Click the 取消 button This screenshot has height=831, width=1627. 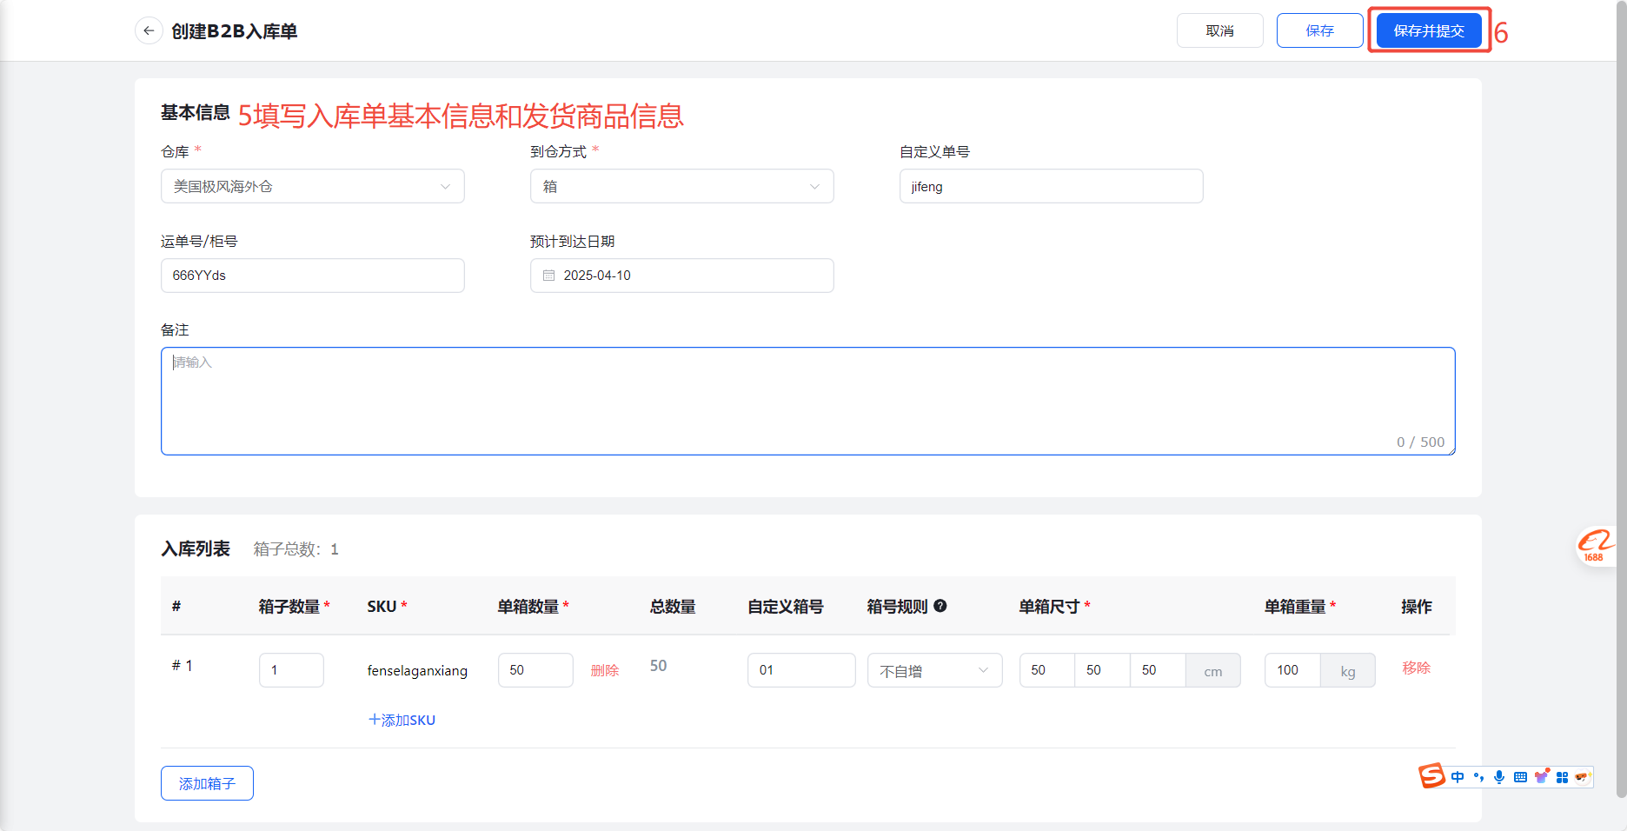[1219, 30]
